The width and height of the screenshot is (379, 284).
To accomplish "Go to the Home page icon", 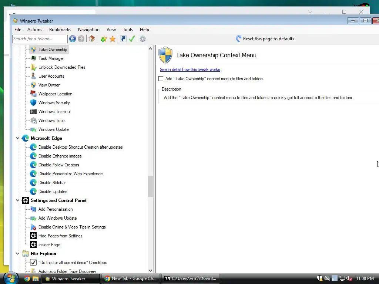I will click(91, 38).
